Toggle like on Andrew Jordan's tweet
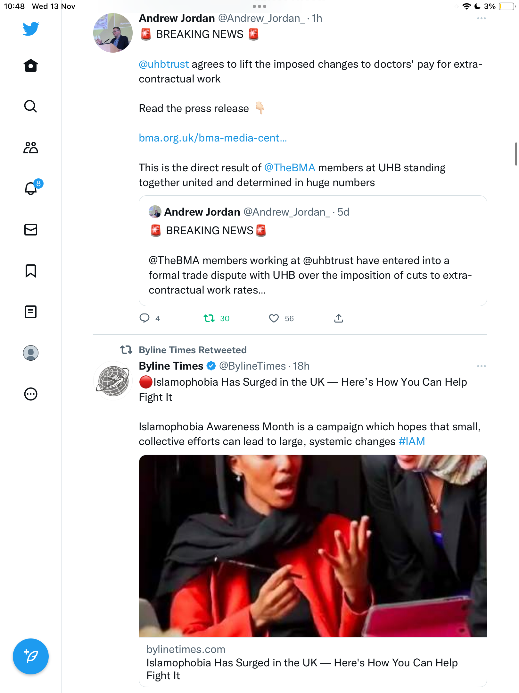 coord(281,318)
